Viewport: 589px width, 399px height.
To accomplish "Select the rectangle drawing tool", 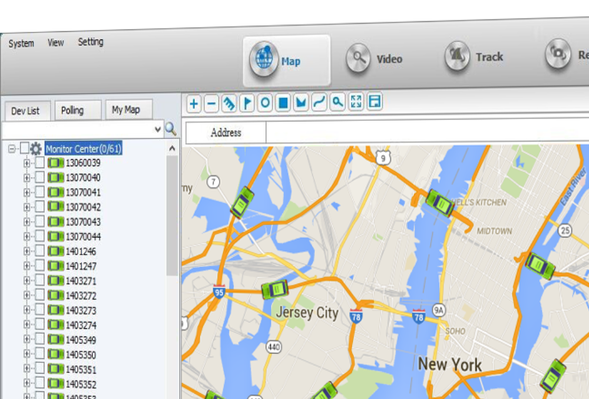I will pyautogui.click(x=283, y=102).
